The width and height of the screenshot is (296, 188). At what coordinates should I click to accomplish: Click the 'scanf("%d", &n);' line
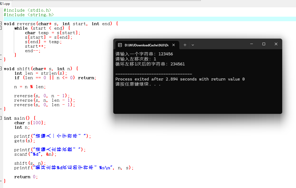35,154
